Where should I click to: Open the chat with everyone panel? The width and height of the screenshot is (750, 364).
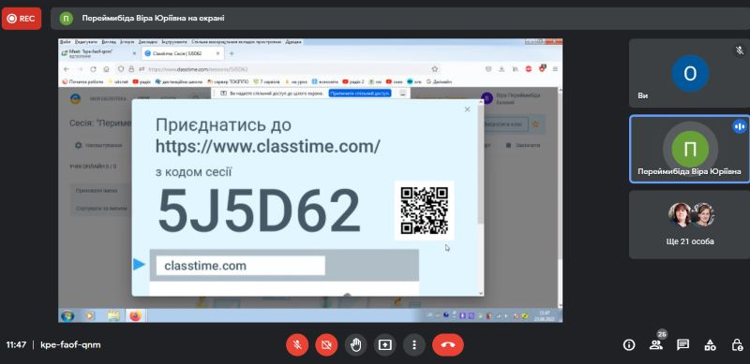[x=682, y=345]
